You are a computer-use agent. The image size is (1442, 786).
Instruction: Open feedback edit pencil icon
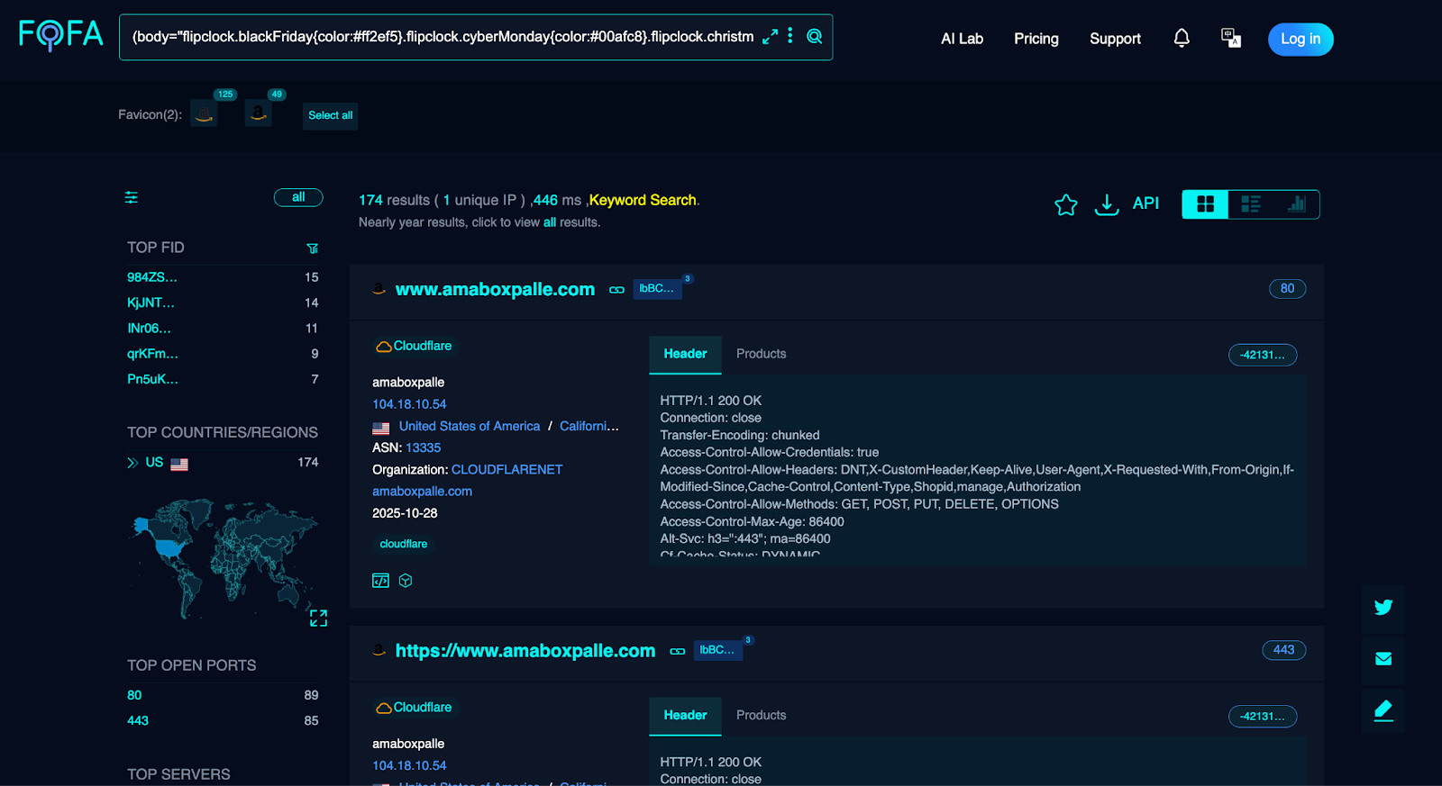(x=1383, y=710)
